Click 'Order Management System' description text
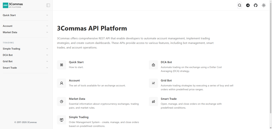The width and height of the screenshot is (272, 129). coord(104,124)
